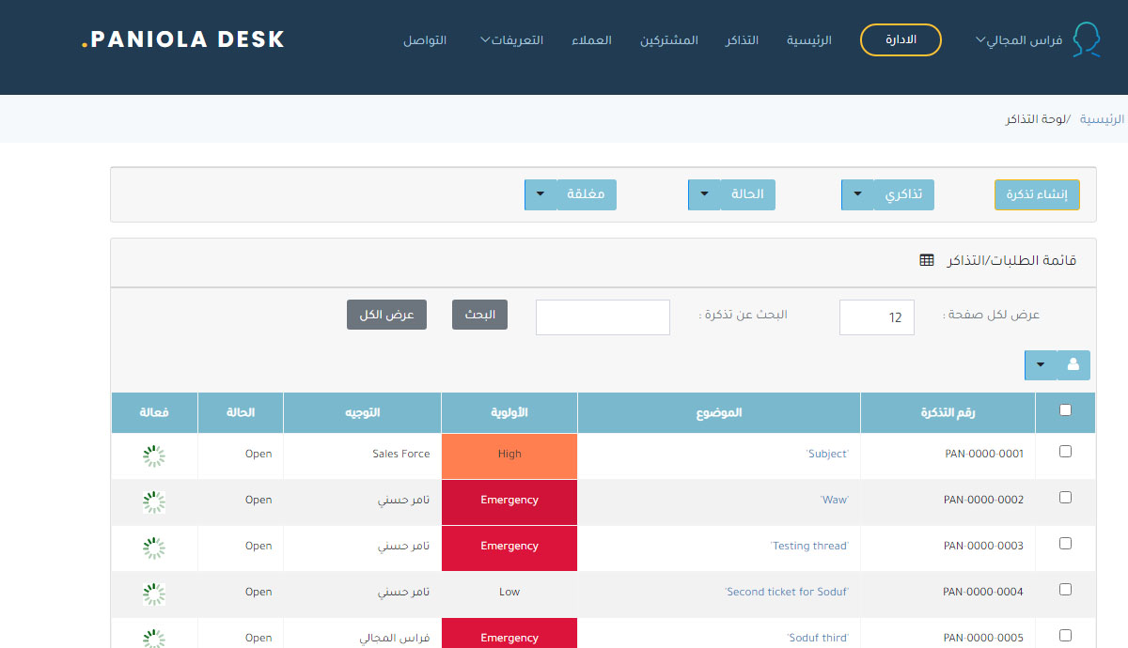The image size is (1128, 648).
Task: Click active spinner icon for PAN-0000-0002
Action: point(154,501)
